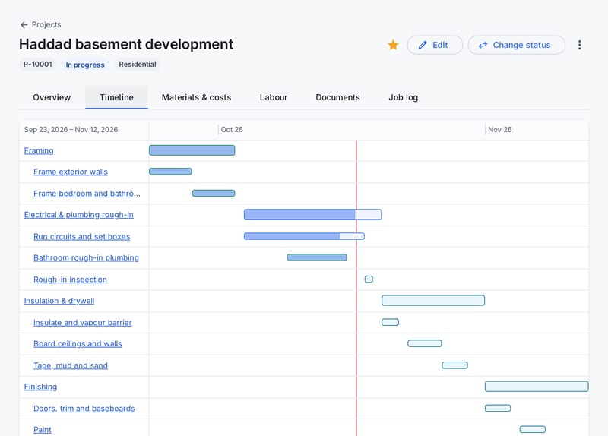
Task: Click the Framing Gantt bar
Action: pyautogui.click(x=192, y=150)
